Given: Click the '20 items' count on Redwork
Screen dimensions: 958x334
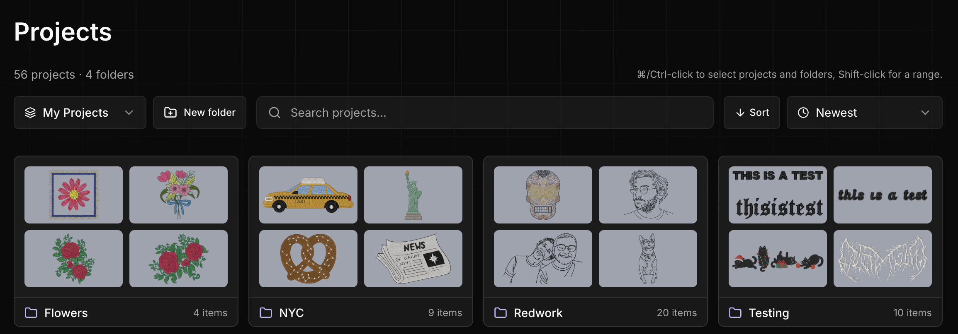Looking at the screenshot, I should [x=677, y=313].
